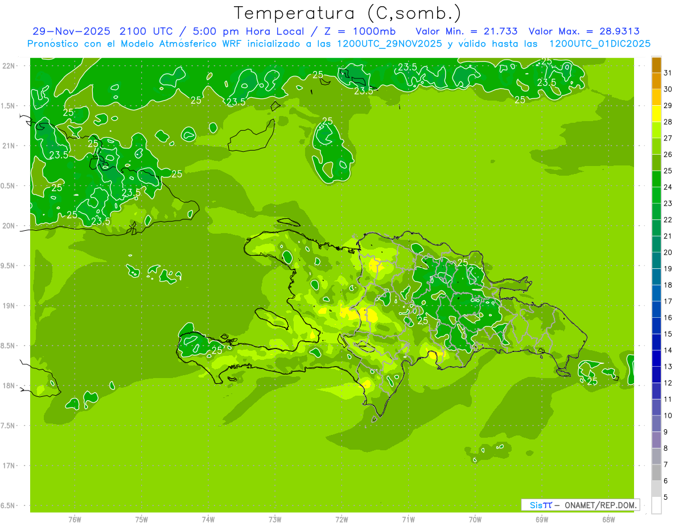Click the 20N latitude axis label
Viewport: 683px width, 527px height.
[x=9, y=226]
